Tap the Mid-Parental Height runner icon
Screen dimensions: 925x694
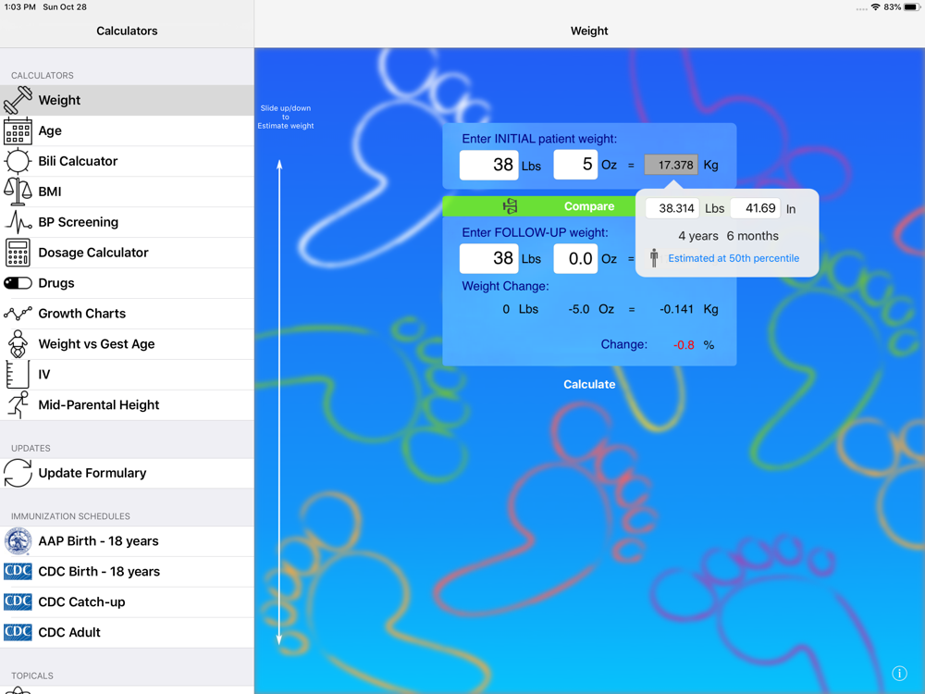[18, 405]
